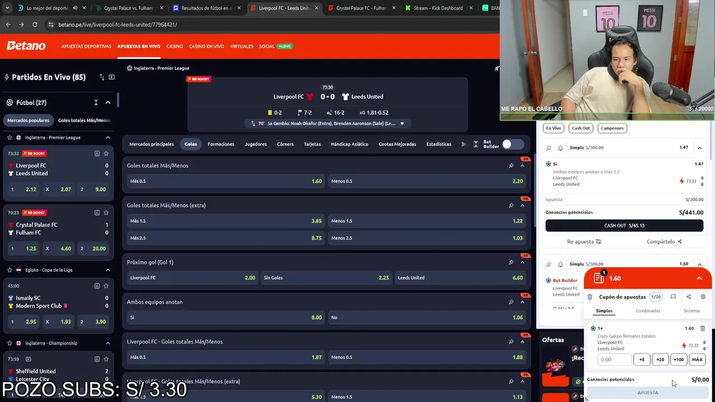Open the APUESTAS DEPORTIVAS menu item

coord(86,46)
